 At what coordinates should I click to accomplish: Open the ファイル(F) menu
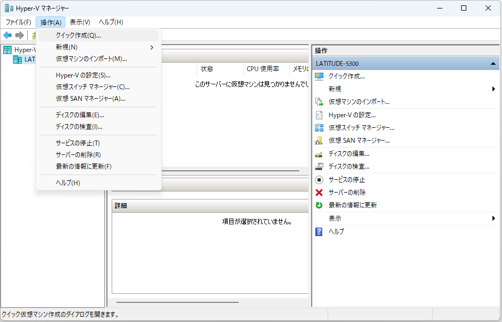(x=19, y=22)
